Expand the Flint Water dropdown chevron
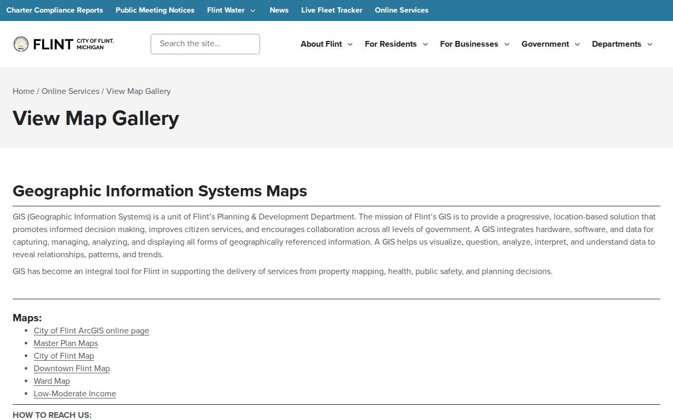 (253, 10)
